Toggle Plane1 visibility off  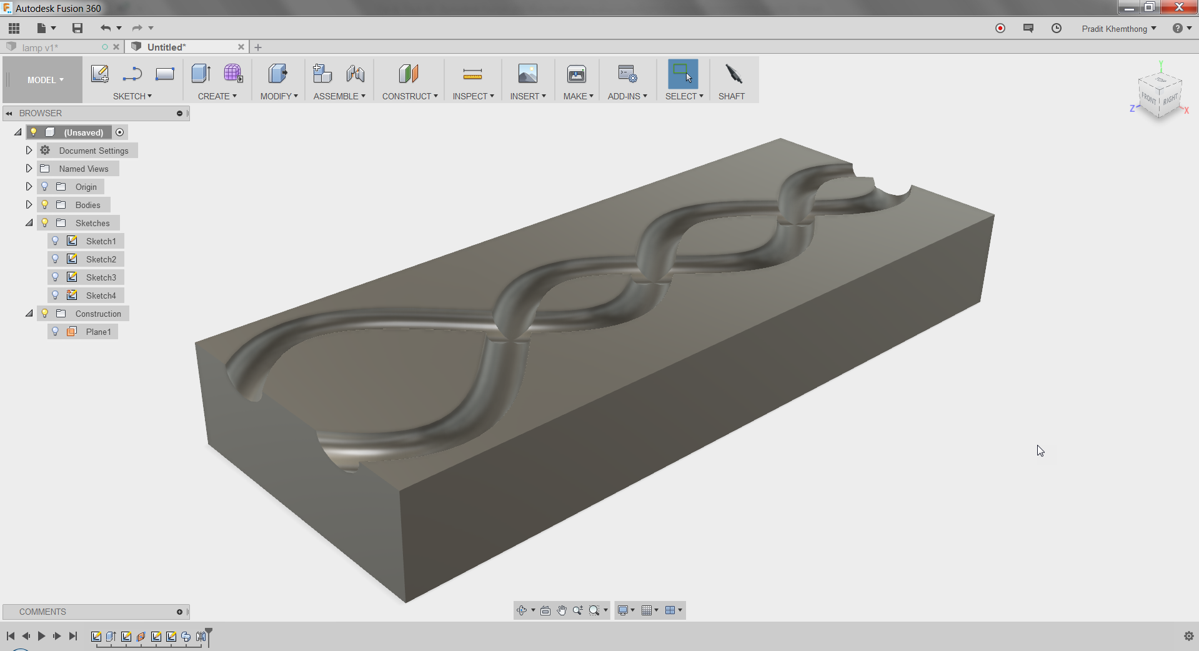56,331
